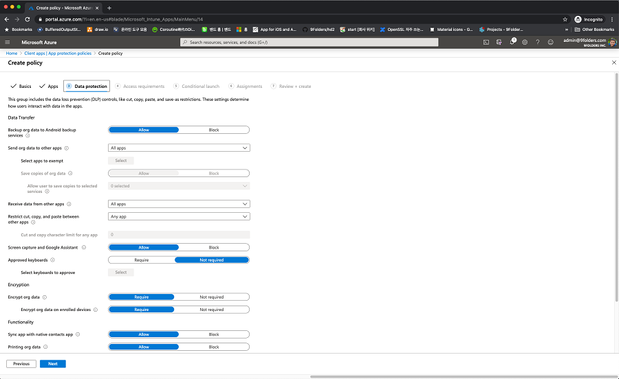Click the browser address bar
Viewport: 619px width, 379px height.
pos(300,19)
